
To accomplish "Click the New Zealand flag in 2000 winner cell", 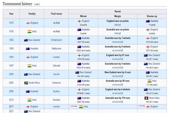I will pyautogui.click(x=77, y=72).
